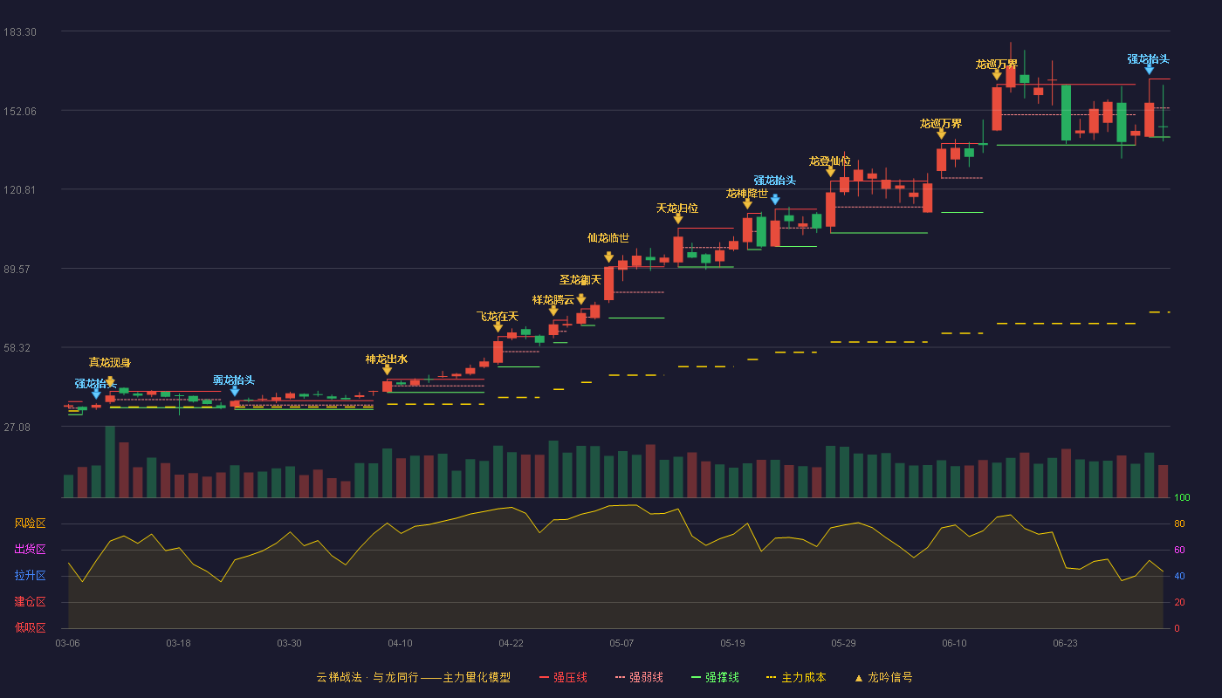Click arrow under lower 龙巡万界 near 06-10

[x=942, y=133]
